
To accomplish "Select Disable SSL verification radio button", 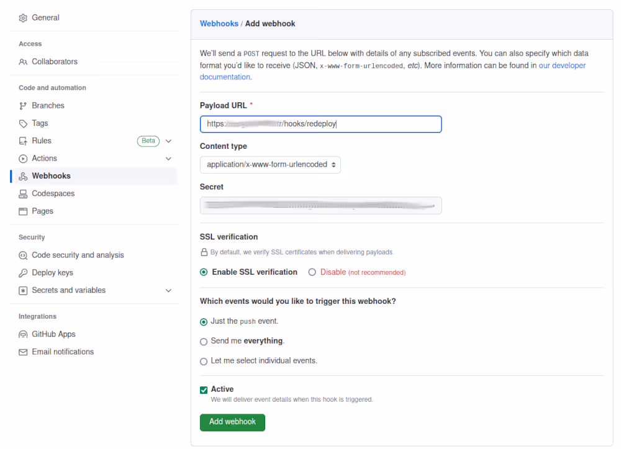I will (x=312, y=272).
